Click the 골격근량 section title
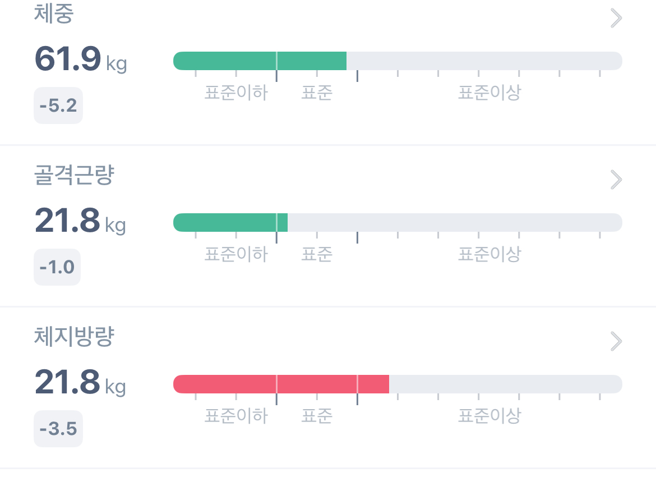 click(x=74, y=175)
